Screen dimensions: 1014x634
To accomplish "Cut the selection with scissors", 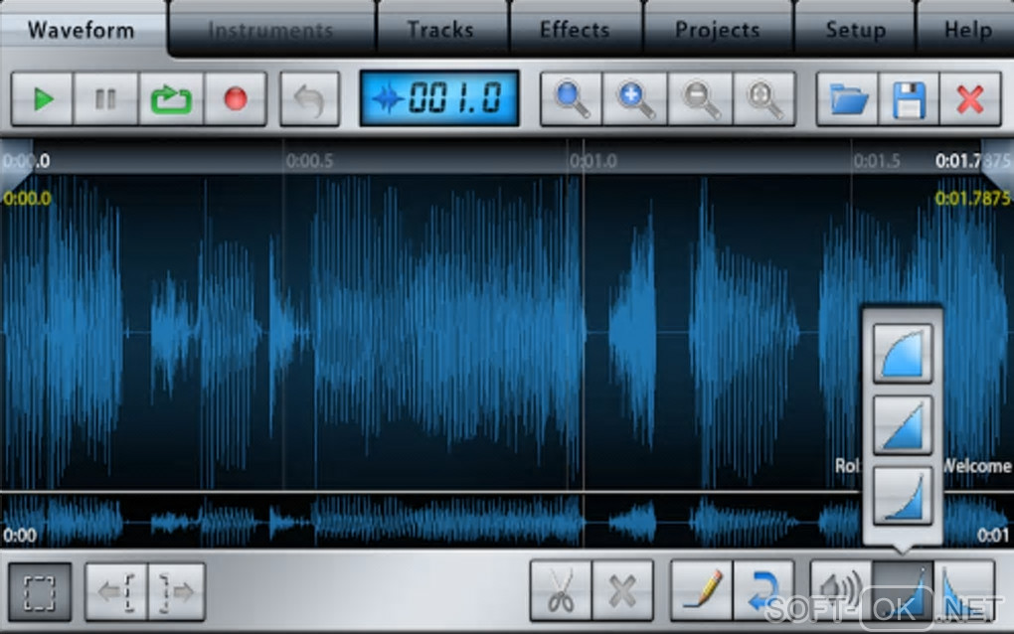I will [561, 590].
